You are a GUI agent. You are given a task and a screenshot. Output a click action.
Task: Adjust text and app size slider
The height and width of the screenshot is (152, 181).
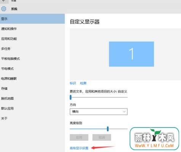(98, 97)
